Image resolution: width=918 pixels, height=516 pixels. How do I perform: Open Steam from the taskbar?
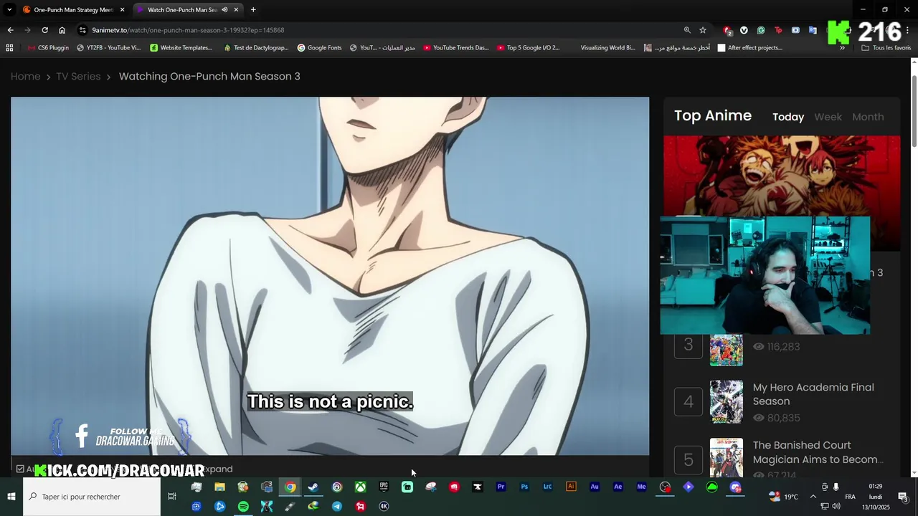[x=313, y=487]
